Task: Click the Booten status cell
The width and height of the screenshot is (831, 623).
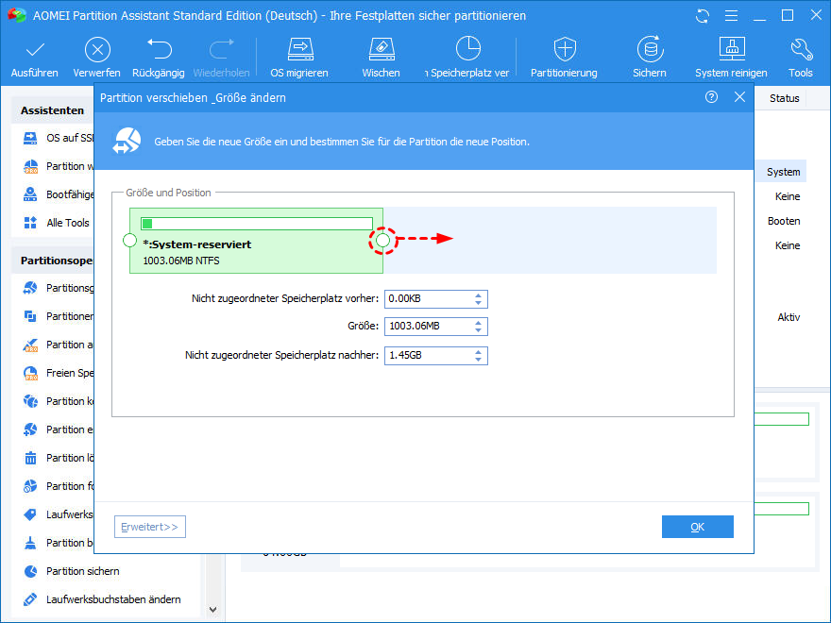Action: pyautogui.click(x=783, y=221)
